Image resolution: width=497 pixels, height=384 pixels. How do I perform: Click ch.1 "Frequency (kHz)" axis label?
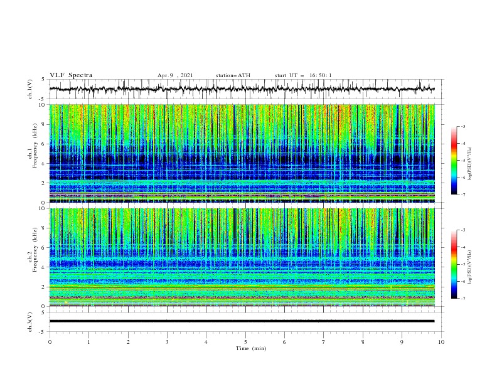point(35,146)
